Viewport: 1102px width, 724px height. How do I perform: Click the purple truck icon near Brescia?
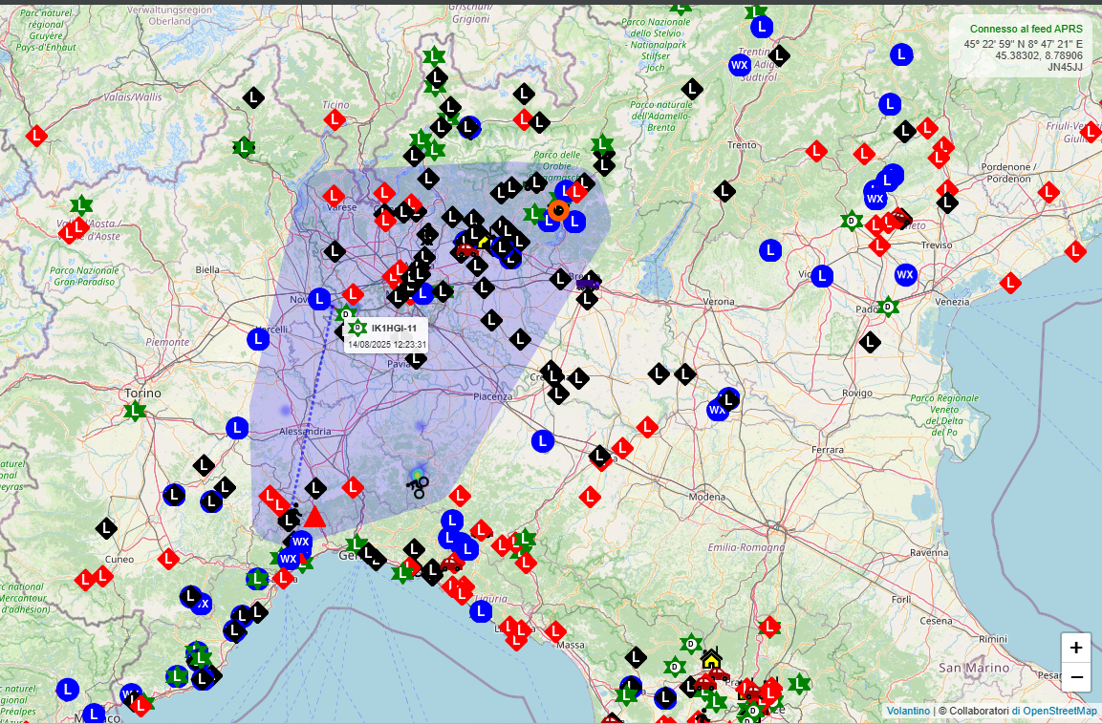[588, 283]
